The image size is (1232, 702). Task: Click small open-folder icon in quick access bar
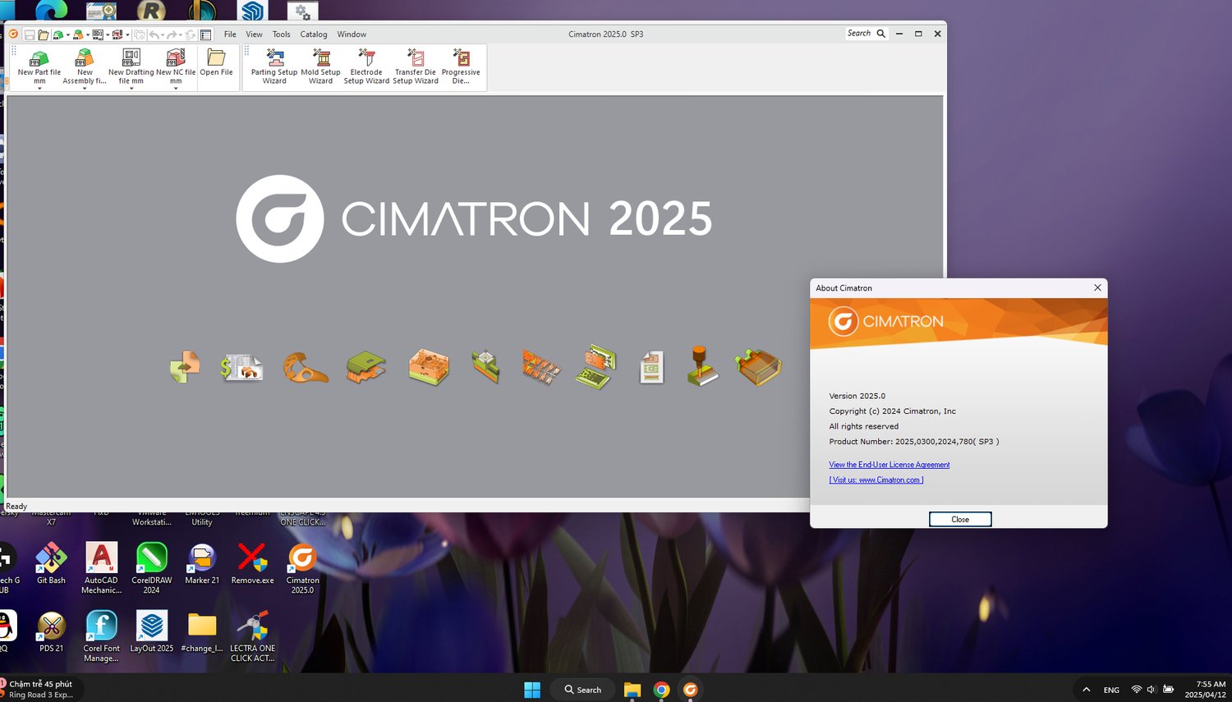tap(43, 34)
